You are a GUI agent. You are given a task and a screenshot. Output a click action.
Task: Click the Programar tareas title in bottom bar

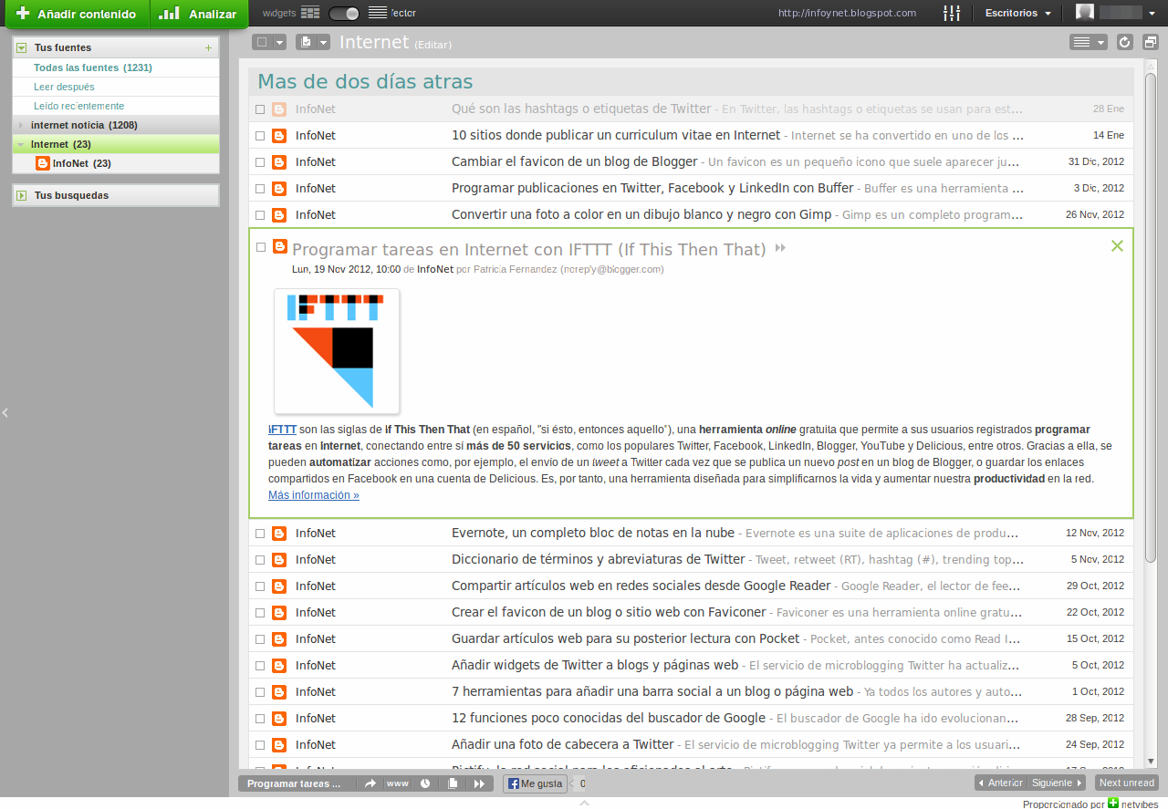(294, 783)
